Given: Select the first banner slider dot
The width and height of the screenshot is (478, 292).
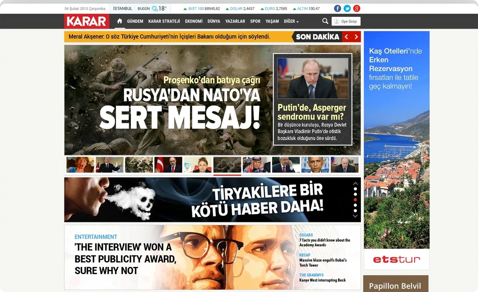Looking at the screenshot, I should point(355,189).
